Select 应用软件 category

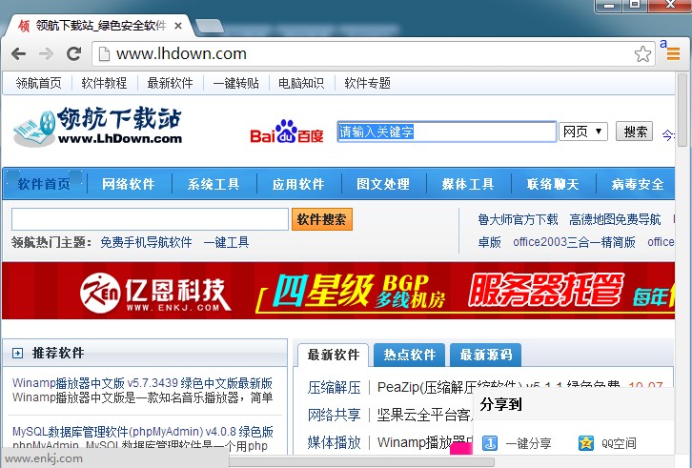pyautogui.click(x=298, y=184)
